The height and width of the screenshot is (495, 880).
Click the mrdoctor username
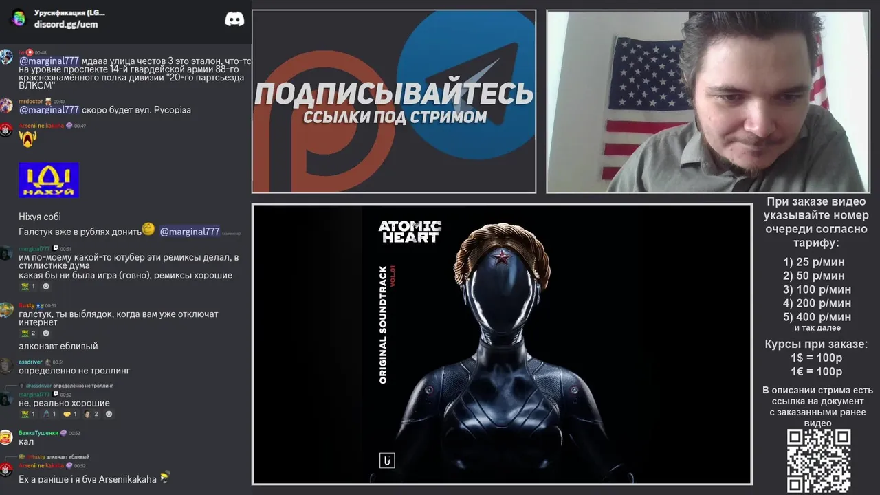tap(31, 102)
